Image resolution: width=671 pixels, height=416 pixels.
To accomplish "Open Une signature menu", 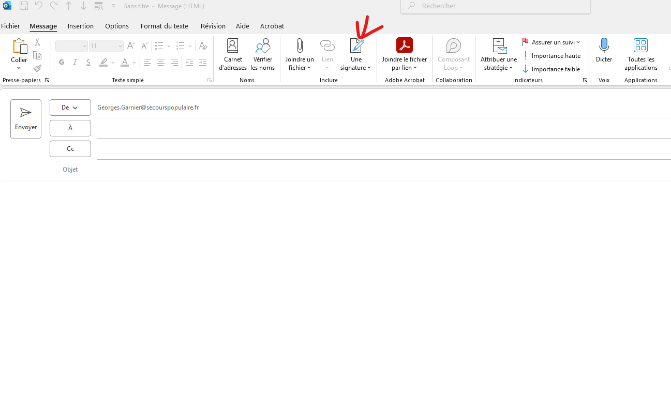I will pos(356,54).
